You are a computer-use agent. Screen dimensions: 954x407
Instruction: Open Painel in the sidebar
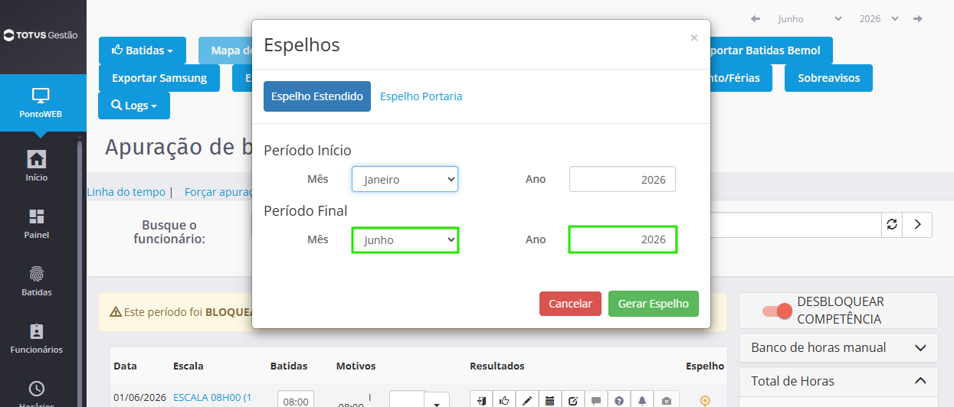pyautogui.click(x=36, y=223)
